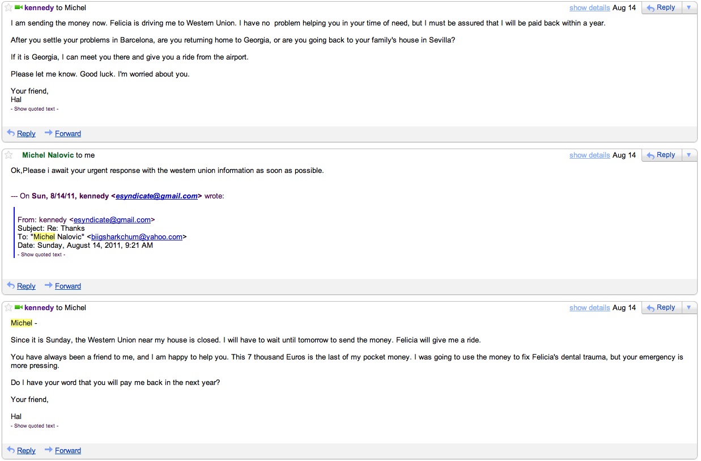Click the video chat icon in third message
Image resolution: width=701 pixels, height=461 pixels.
19,308
